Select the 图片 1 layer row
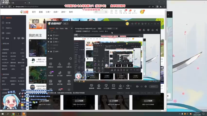 pyautogui.click(x=60, y=42)
